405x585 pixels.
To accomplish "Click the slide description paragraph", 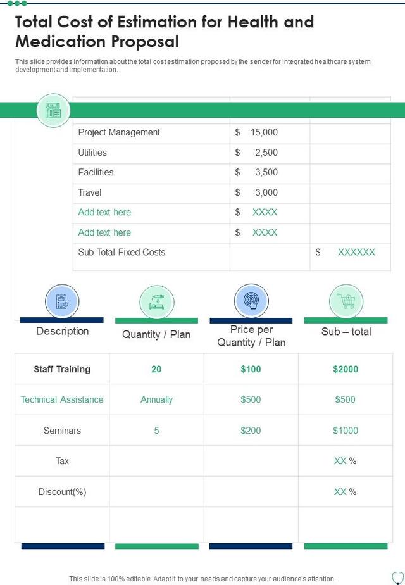I will [193, 65].
